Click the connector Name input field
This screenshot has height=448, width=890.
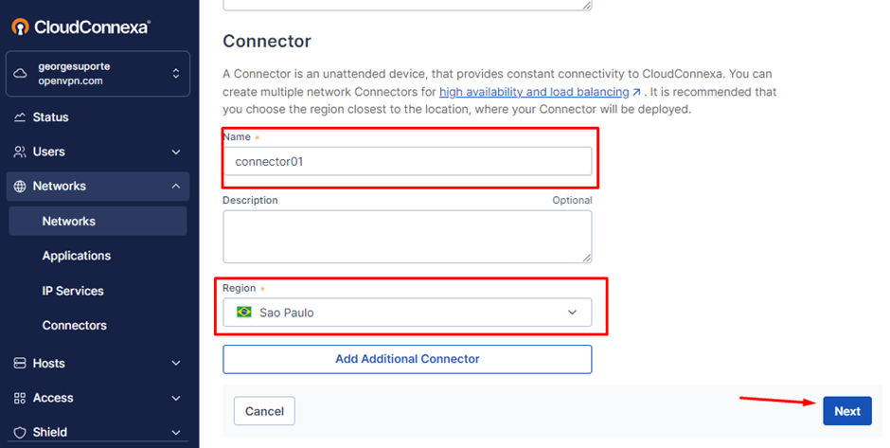407,161
